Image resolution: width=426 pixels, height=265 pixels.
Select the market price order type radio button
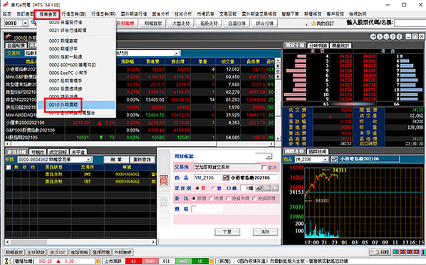[x=211, y=199]
